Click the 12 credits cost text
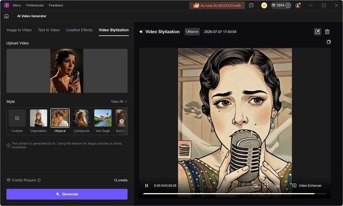Screen dimensions: 343x206 point(120,180)
